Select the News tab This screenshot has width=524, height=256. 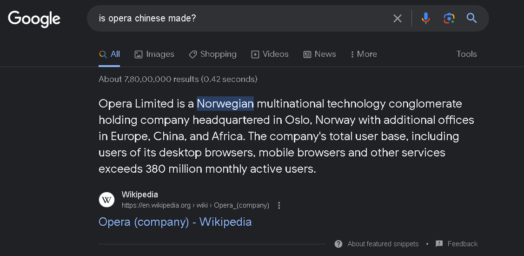(319, 54)
